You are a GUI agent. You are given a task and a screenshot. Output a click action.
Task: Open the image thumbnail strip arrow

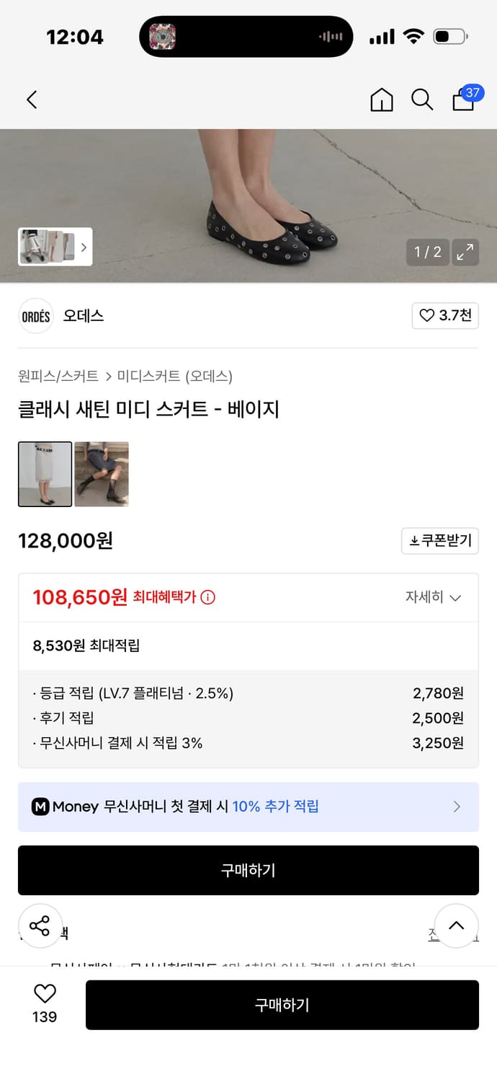click(x=86, y=246)
